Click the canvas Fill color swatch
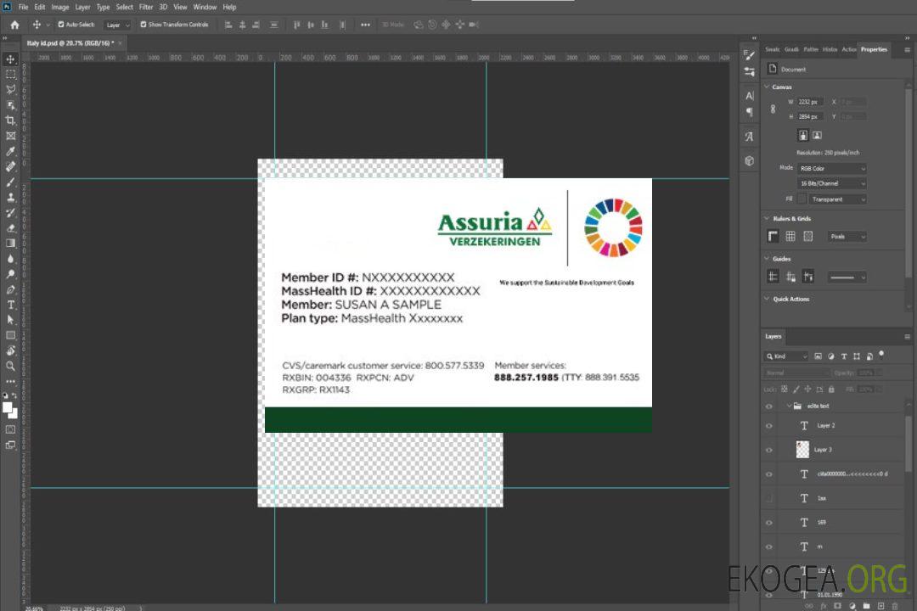Screen dimensions: 917x611 [x=802, y=199]
